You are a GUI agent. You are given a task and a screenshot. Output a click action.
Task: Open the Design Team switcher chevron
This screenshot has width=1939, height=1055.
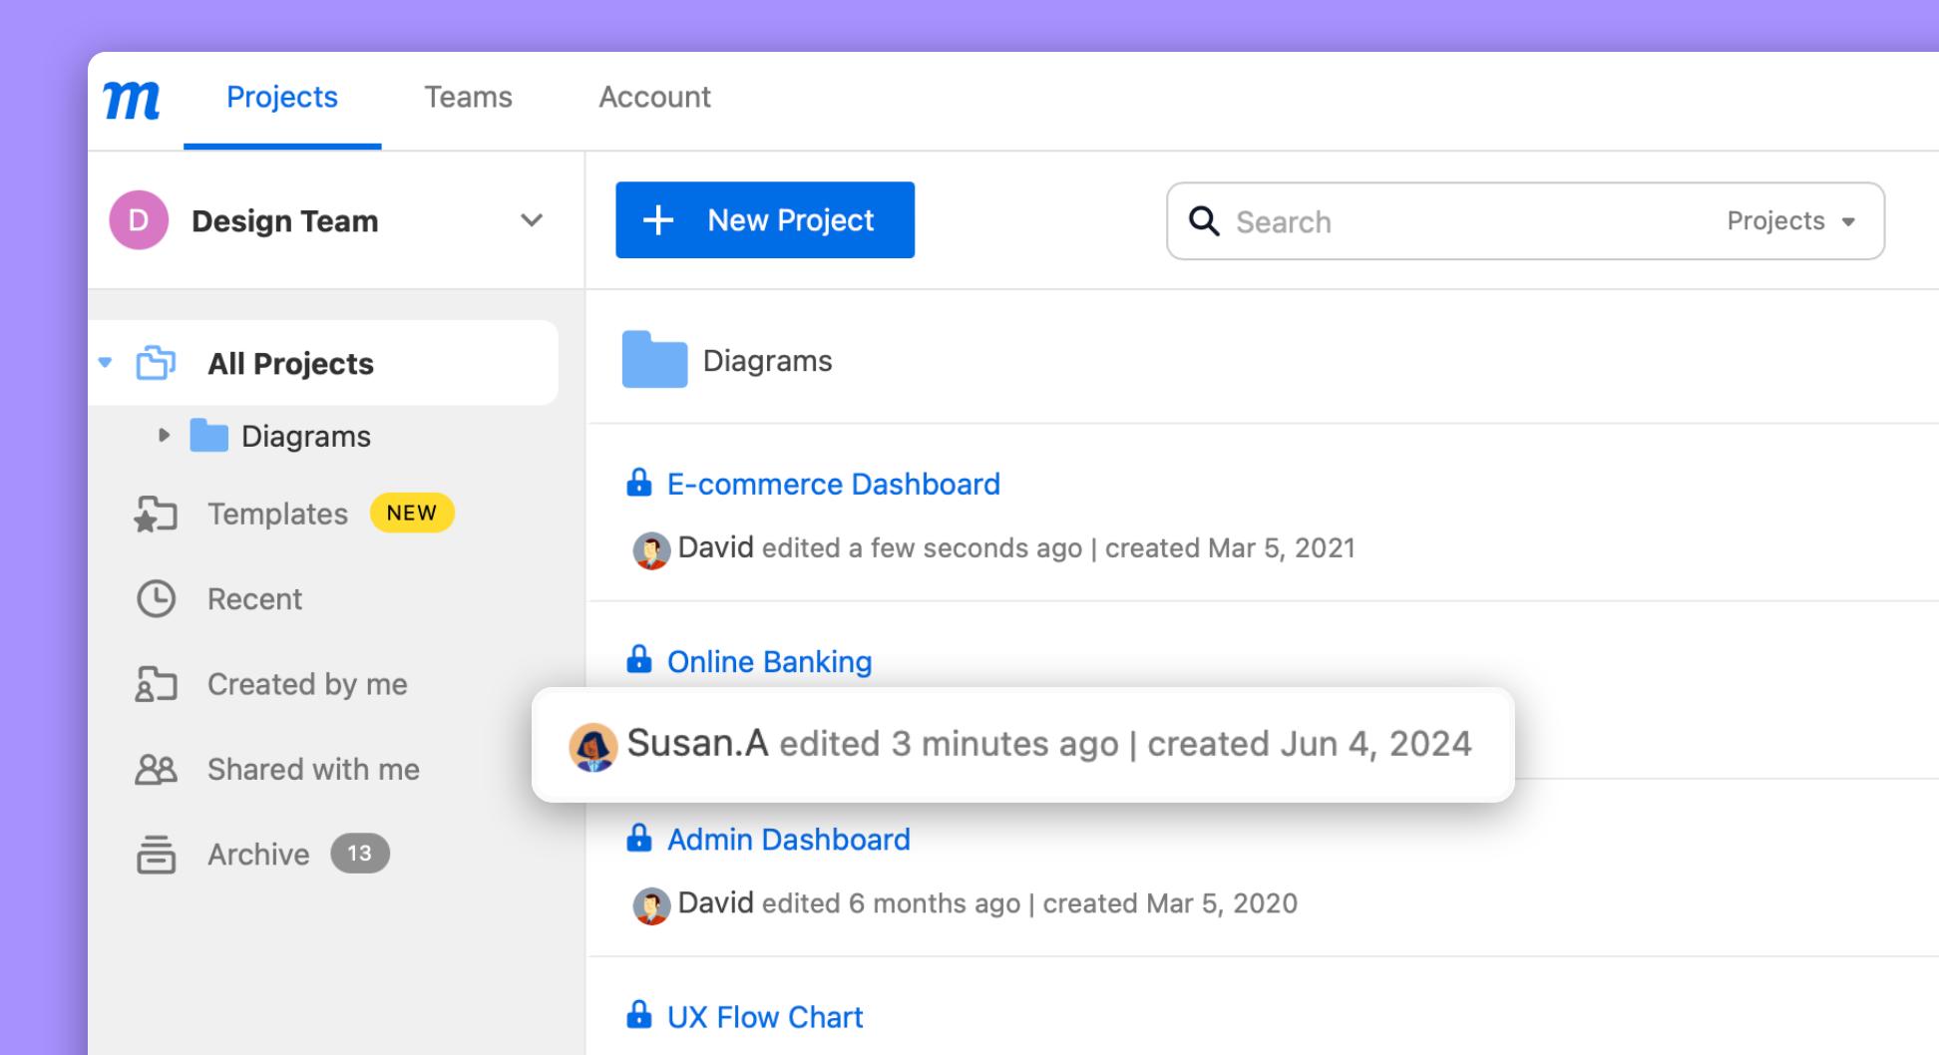pos(531,220)
